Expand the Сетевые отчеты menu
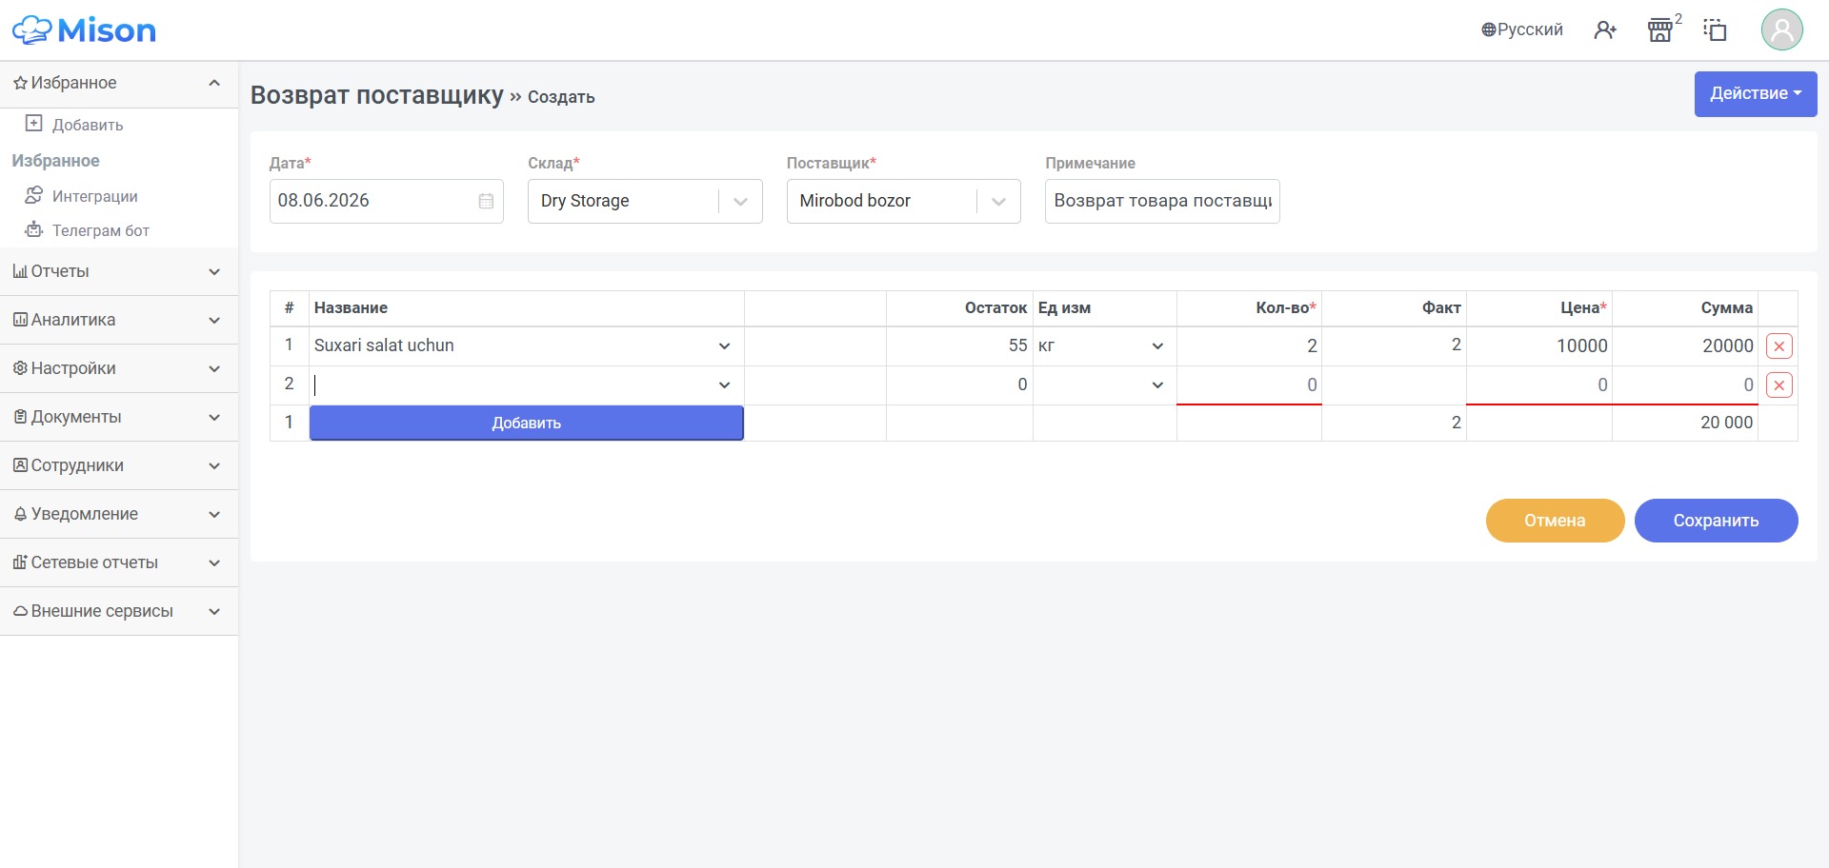This screenshot has width=1829, height=868. pyautogui.click(x=119, y=562)
